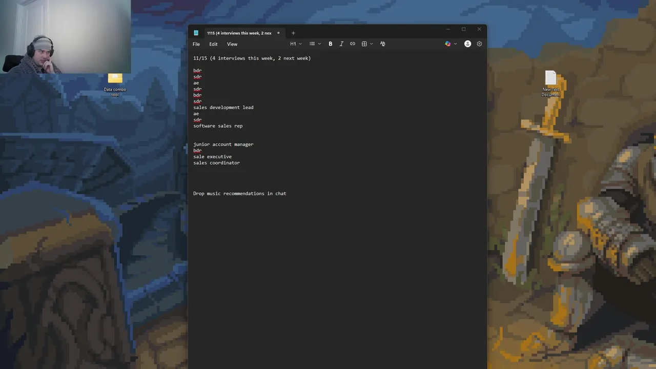Click the '11/15 (4 interviews this week, 2 next week)' line
Viewport: 656px width, 369px height.
pyautogui.click(x=252, y=58)
